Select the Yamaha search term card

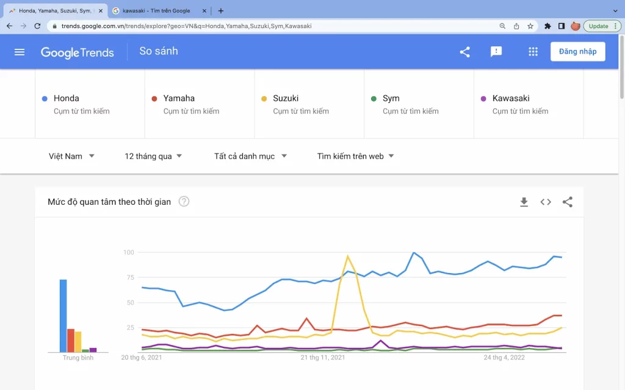click(200, 104)
